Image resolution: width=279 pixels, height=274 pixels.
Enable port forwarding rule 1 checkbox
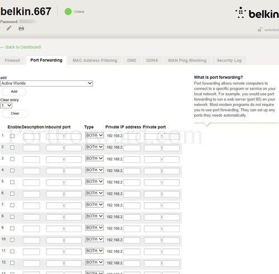click(x=12, y=136)
